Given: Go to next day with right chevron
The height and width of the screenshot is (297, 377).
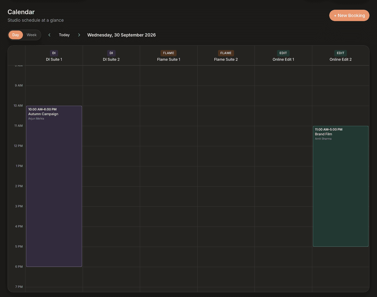Looking at the screenshot, I should tap(79, 35).
